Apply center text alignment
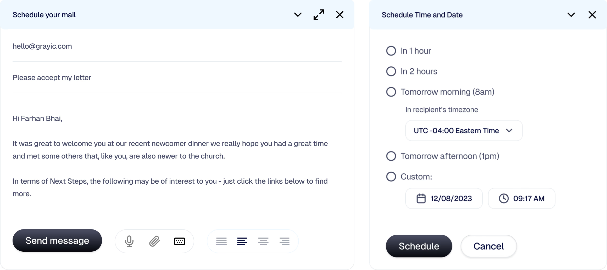 pyautogui.click(x=263, y=241)
